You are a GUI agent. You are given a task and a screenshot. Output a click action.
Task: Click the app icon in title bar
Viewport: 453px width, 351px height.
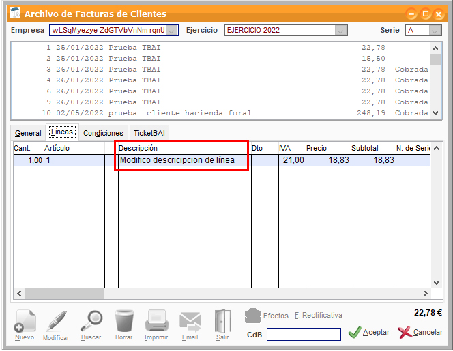click(x=15, y=13)
